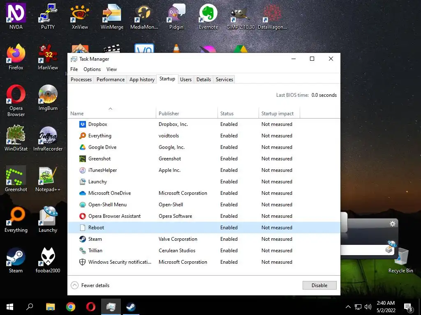Open the View menu in Task Manager
The image size is (421, 315).
tap(111, 69)
